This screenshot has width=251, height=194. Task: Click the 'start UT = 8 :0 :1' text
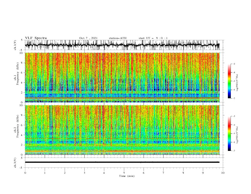(153, 38)
